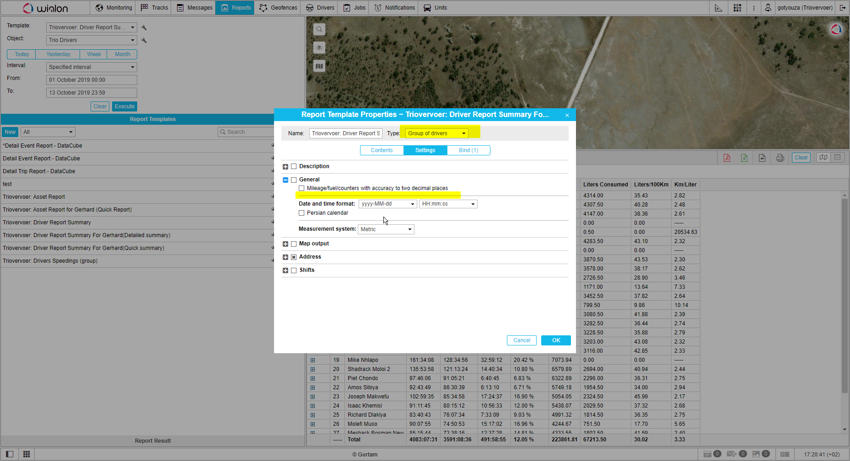Screen dimensions: 850x461
Task: Open the map layers icon on map
Action: pos(319,66)
